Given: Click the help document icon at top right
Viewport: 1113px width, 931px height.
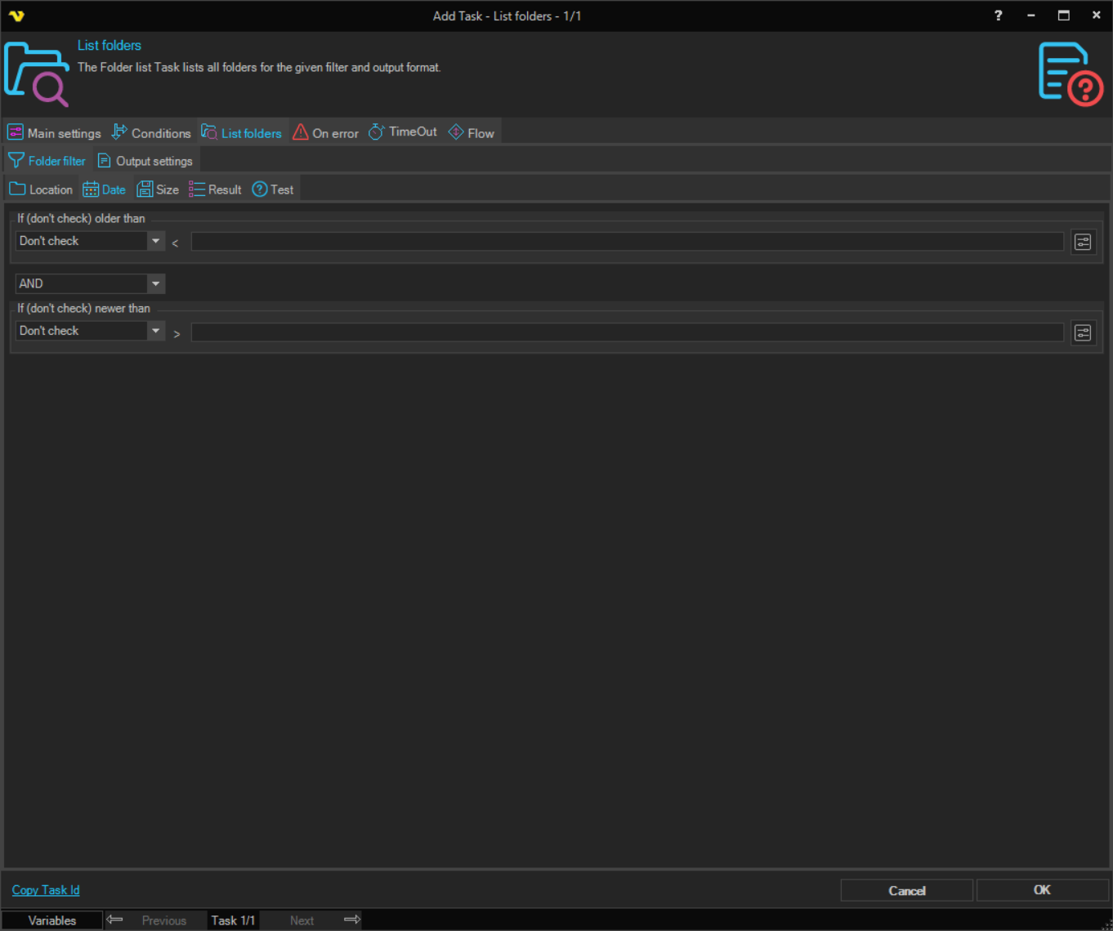Looking at the screenshot, I should pos(1070,73).
